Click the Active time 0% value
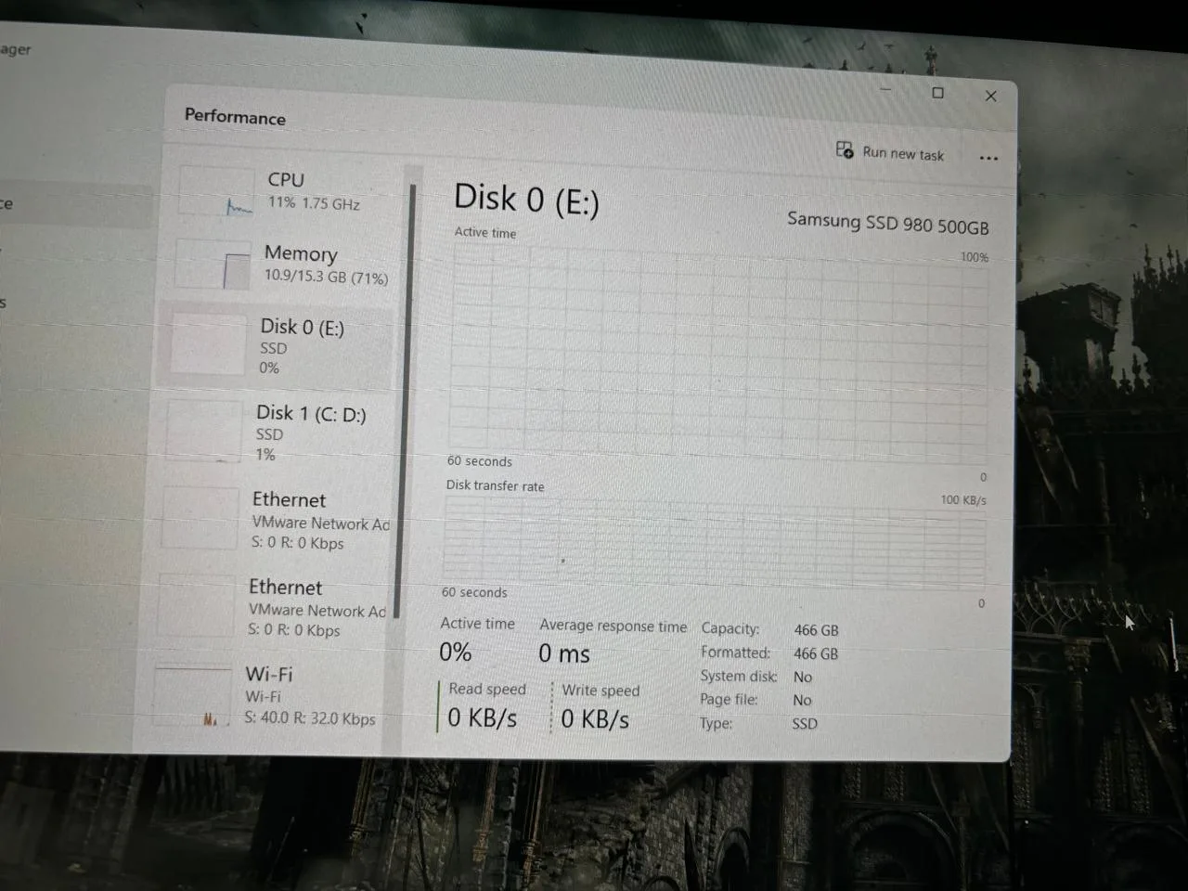Viewport: 1188px width, 891px height. [x=456, y=652]
